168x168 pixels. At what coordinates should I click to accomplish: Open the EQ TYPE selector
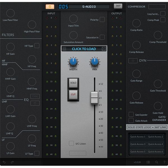point(35,96)
